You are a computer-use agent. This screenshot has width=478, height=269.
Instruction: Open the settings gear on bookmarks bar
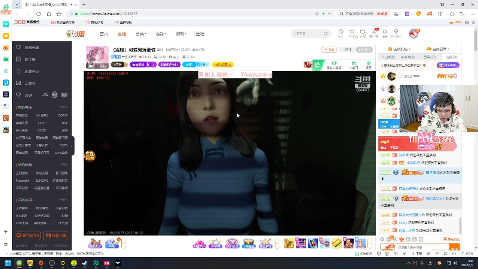(467, 22)
